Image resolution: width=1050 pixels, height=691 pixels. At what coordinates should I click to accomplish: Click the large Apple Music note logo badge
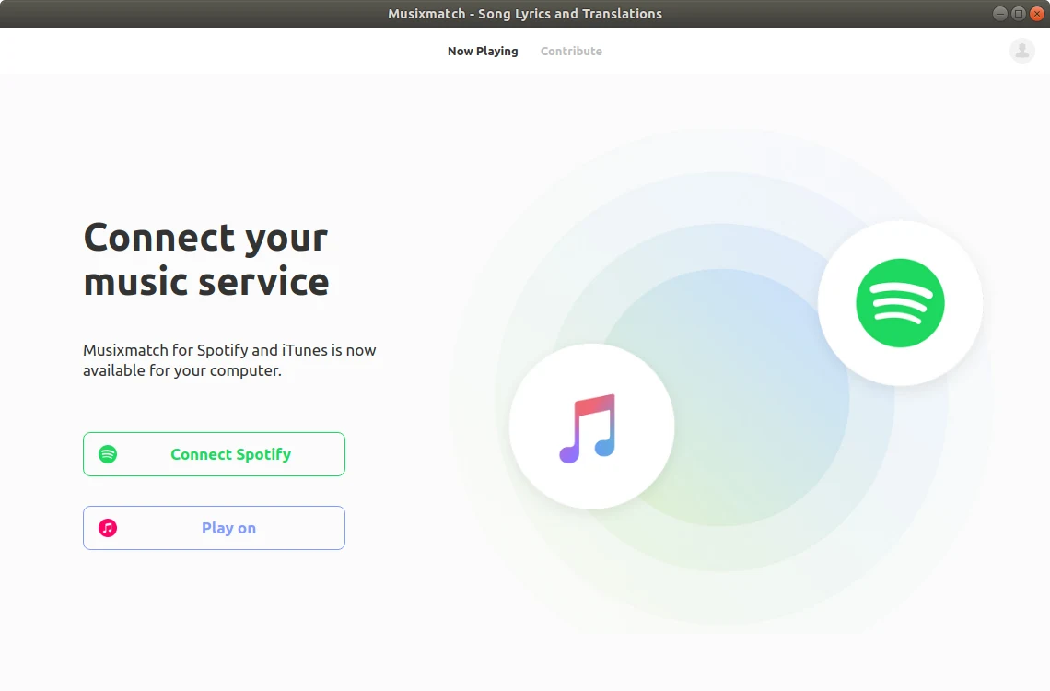point(591,427)
